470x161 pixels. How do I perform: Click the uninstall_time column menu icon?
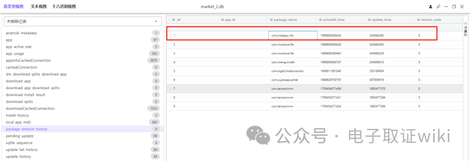tap(320, 20)
